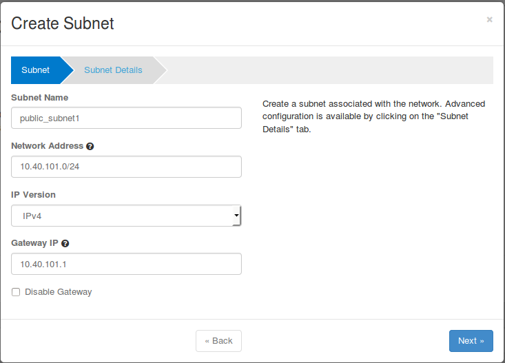
Task: Close the Create Subnet dialog
Action: (489, 20)
